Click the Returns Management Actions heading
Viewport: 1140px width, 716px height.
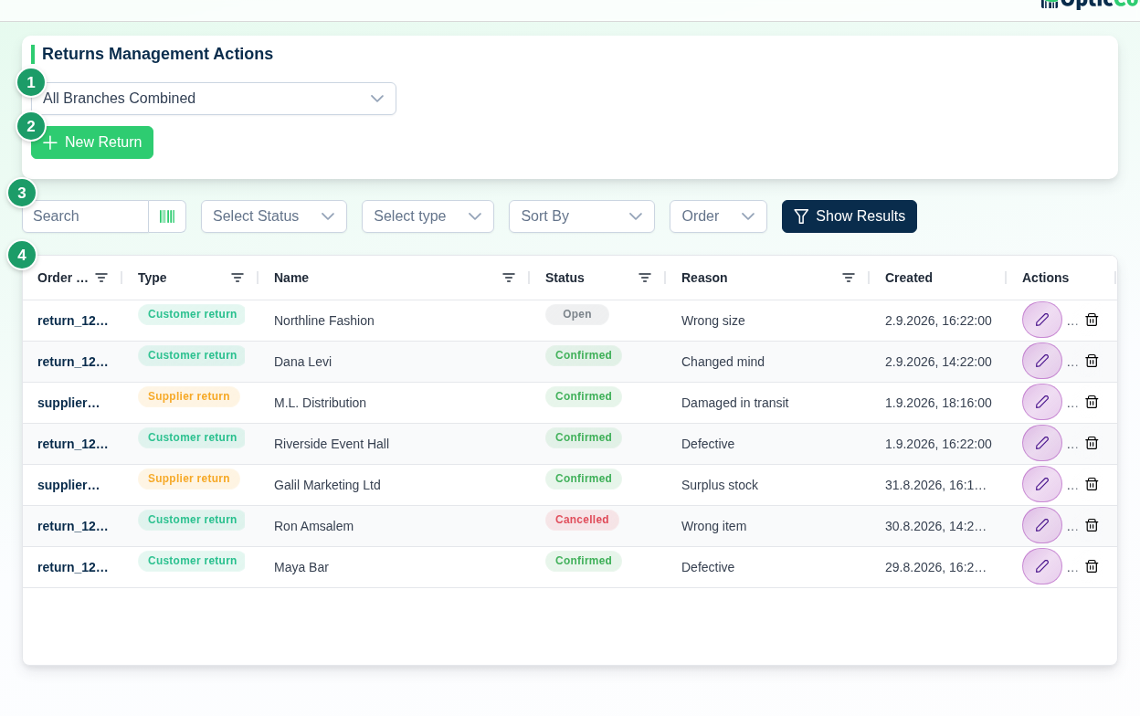157,54
